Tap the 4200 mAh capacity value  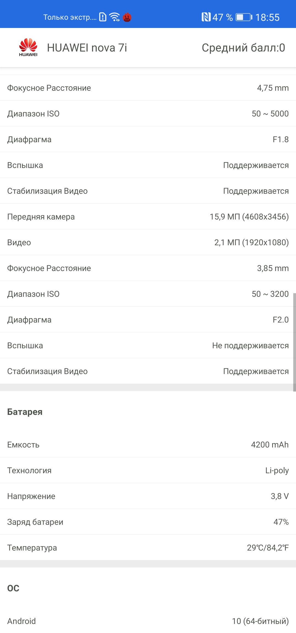pyautogui.click(x=270, y=445)
